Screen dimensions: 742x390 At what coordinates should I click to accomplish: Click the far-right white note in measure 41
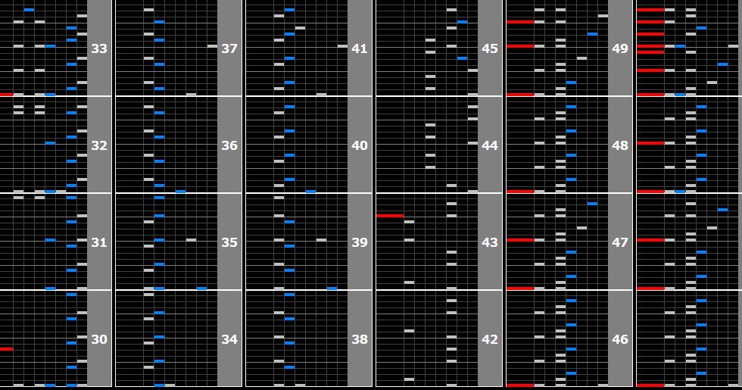coord(342,46)
